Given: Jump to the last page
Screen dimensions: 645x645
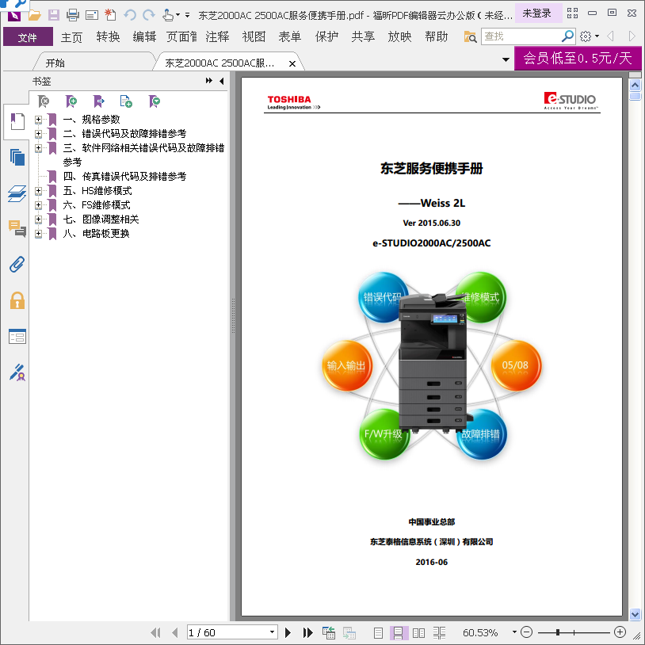Looking at the screenshot, I should pyautogui.click(x=307, y=632).
